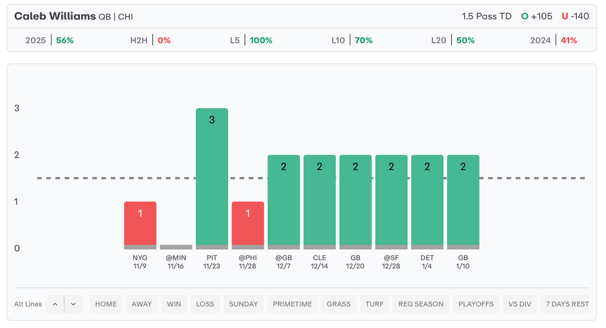Select the PLAYOFFS filter
Image resolution: width=606 pixels, height=328 pixels.
[x=476, y=304]
